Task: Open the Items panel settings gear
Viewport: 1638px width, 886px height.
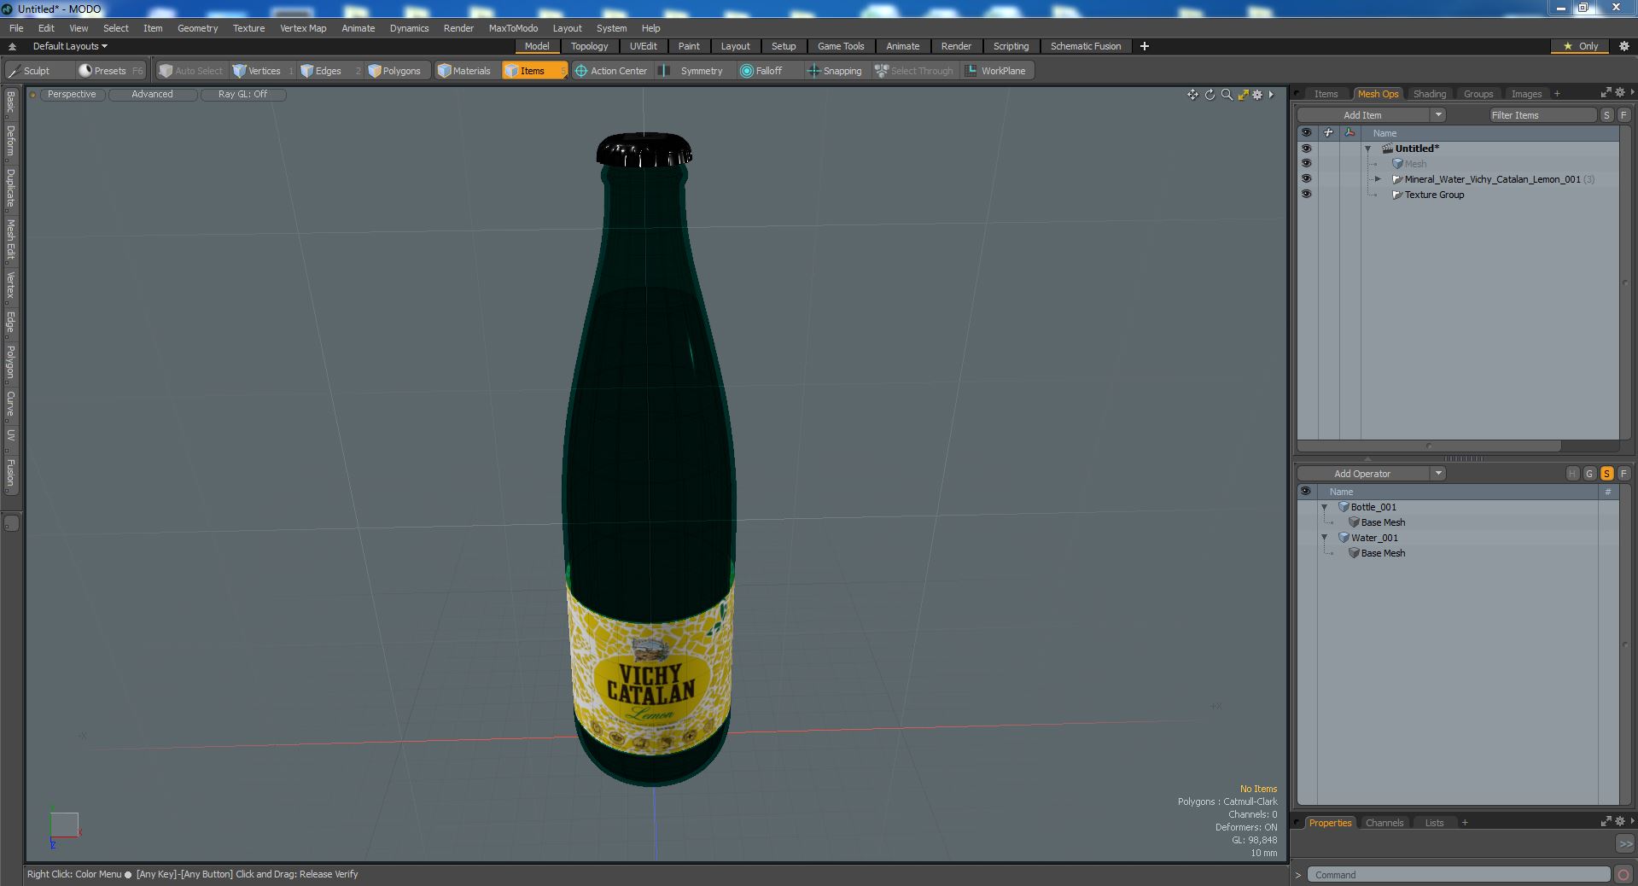Action: coord(1619,92)
